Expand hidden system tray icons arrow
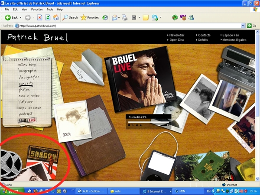 [214, 192]
